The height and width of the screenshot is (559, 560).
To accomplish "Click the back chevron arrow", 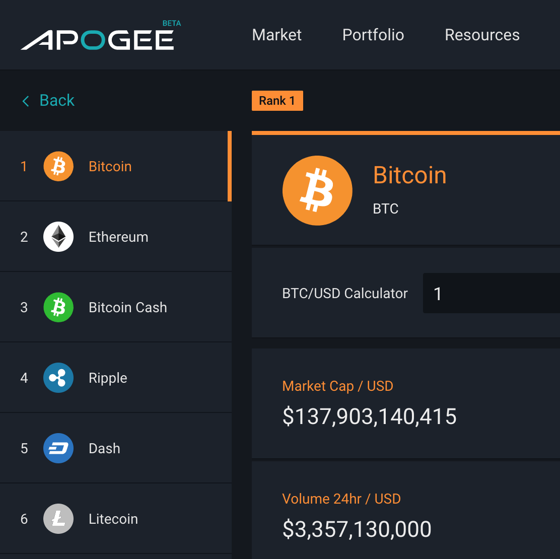I will pos(26,101).
